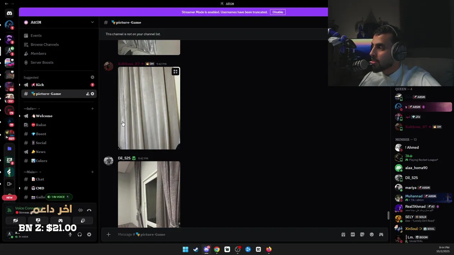Open the Welcome channel
The image size is (454, 255).
click(59, 116)
